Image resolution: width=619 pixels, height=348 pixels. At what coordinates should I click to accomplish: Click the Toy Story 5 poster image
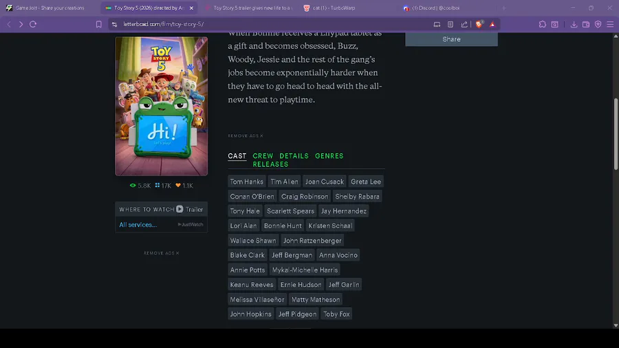[161, 106]
